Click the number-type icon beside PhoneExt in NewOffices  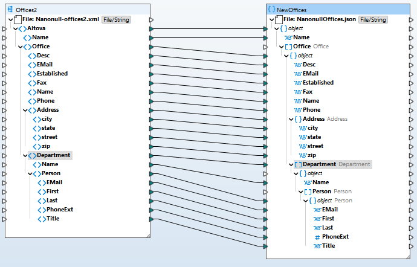[317, 237]
